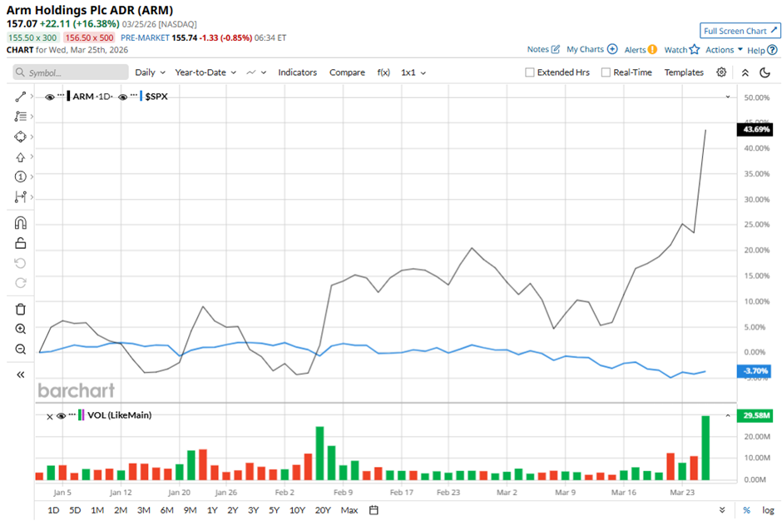This screenshot has width=782, height=526.
Task: Select the arrow marker tool
Action: pyautogui.click(x=20, y=157)
